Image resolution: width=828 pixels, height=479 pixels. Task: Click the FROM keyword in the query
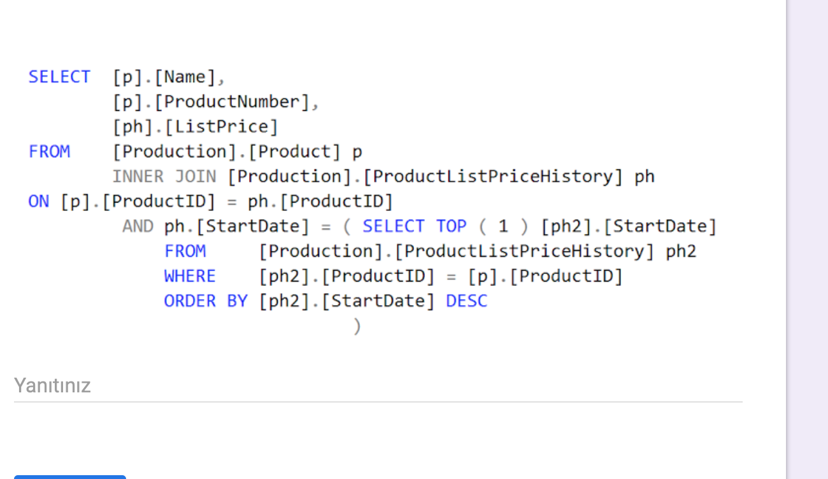click(49, 151)
